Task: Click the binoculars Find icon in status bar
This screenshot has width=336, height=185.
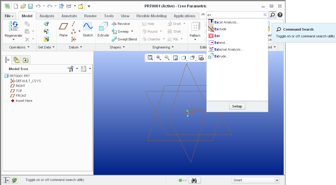Action: click(194, 180)
